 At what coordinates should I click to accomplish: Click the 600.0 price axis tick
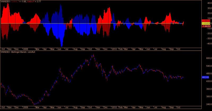pos(209,58)
